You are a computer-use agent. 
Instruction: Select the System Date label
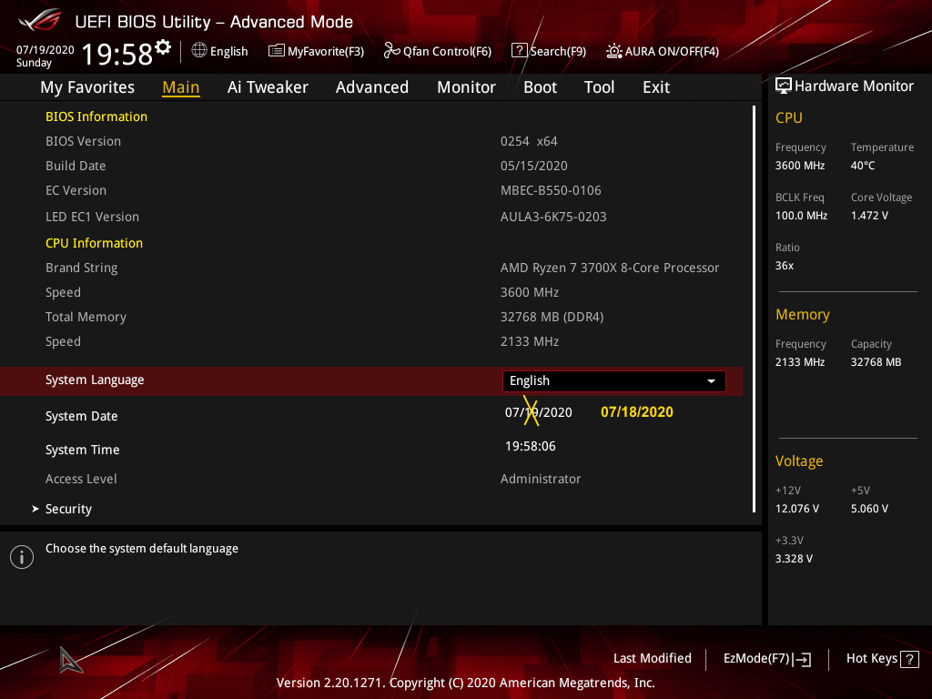[x=81, y=416]
